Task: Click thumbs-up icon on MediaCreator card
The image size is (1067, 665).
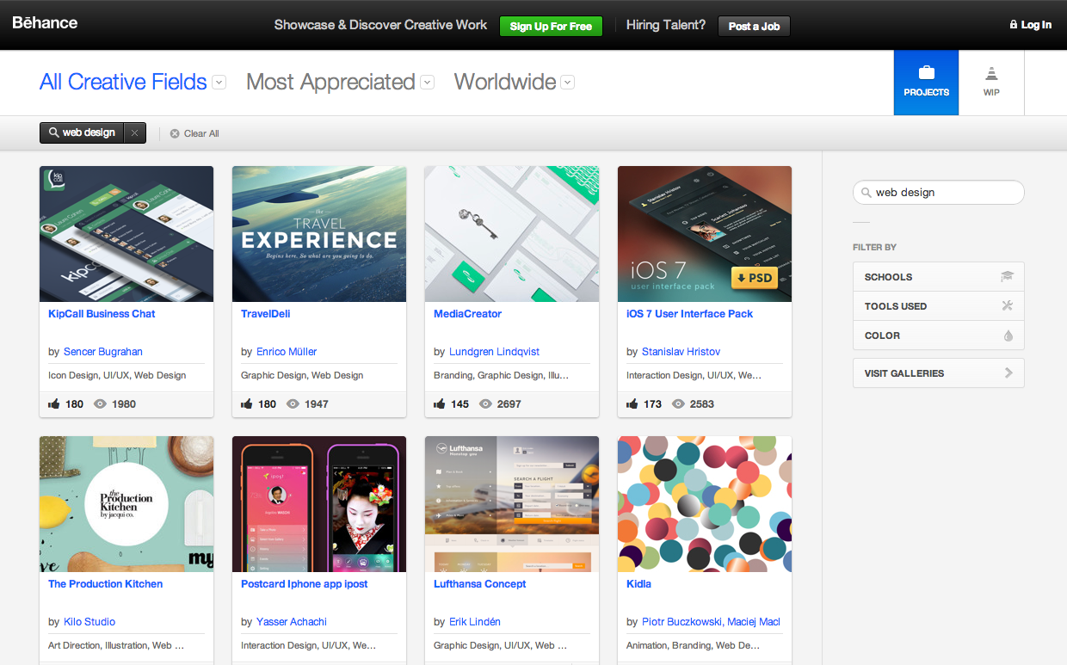Action: click(x=440, y=403)
